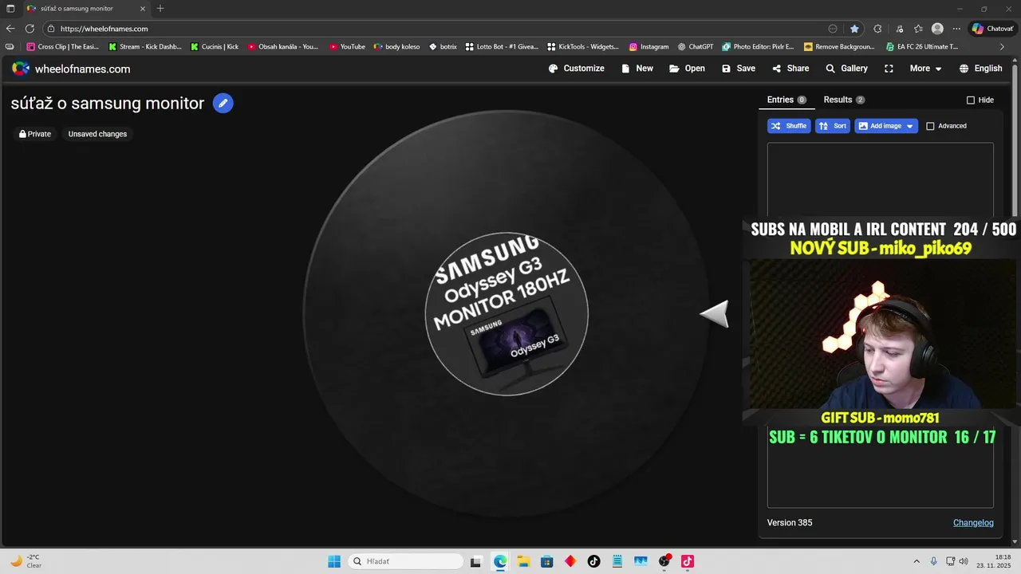This screenshot has height=574, width=1021.
Task: Sort the entries
Action: pyautogui.click(x=833, y=126)
